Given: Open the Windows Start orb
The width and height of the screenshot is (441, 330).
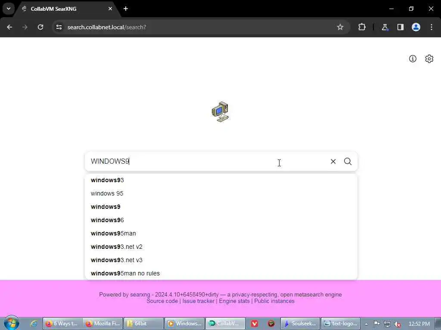Looking at the screenshot, I should (11, 323).
